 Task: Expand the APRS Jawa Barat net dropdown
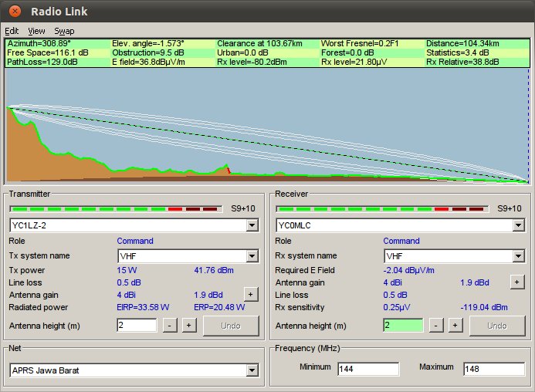coord(252,370)
